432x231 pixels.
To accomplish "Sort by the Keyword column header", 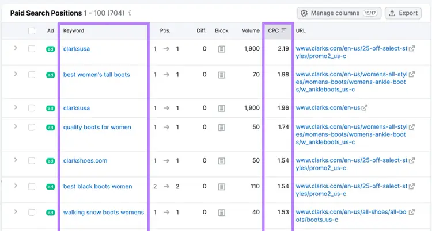I will pyautogui.click(x=74, y=30).
